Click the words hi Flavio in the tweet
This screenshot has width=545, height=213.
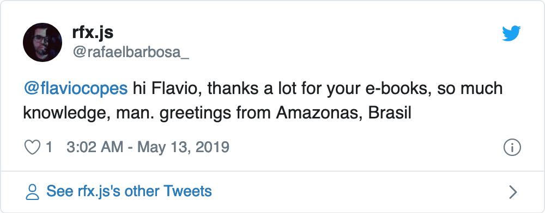pyautogui.click(x=168, y=89)
